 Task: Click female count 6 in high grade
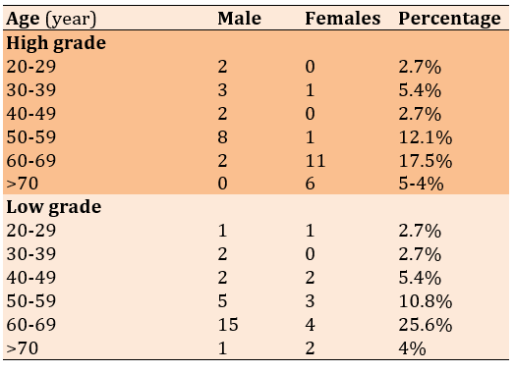point(310,184)
